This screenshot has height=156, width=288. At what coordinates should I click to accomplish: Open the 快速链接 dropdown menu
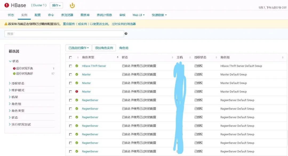159,15
